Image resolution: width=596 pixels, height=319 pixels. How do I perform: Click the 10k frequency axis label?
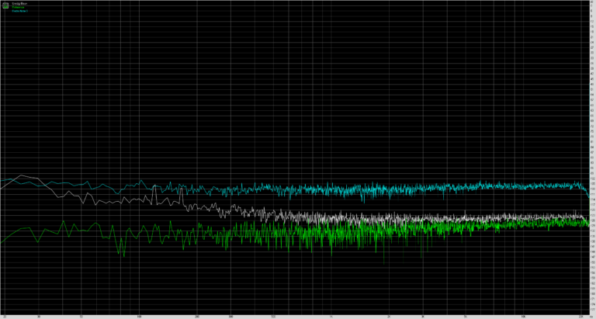[524, 316]
